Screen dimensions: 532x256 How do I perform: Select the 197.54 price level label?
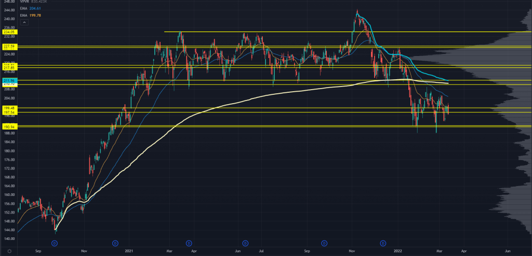(8, 112)
